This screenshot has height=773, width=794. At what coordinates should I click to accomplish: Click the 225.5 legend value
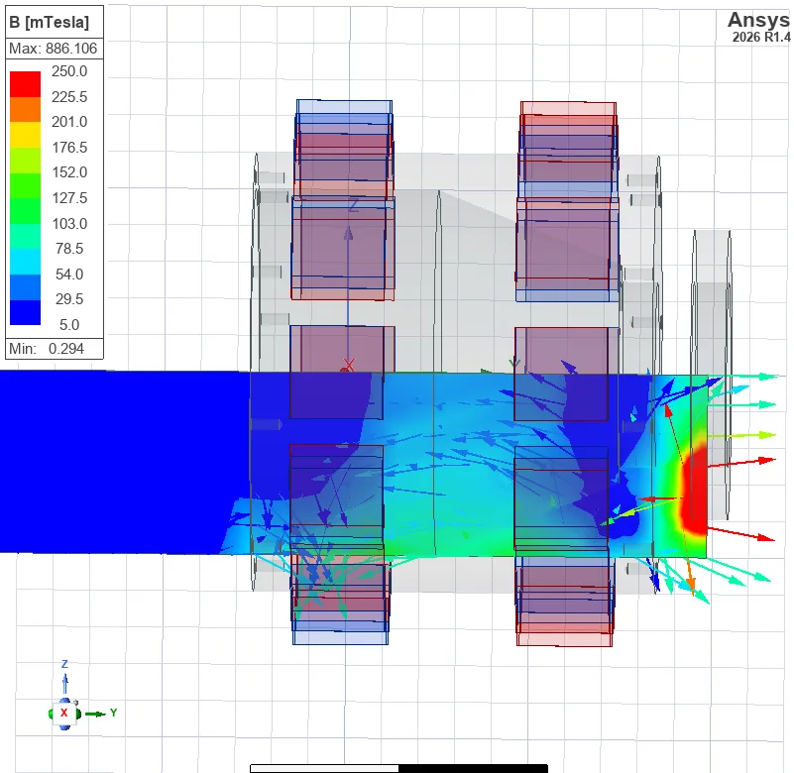coord(69,97)
